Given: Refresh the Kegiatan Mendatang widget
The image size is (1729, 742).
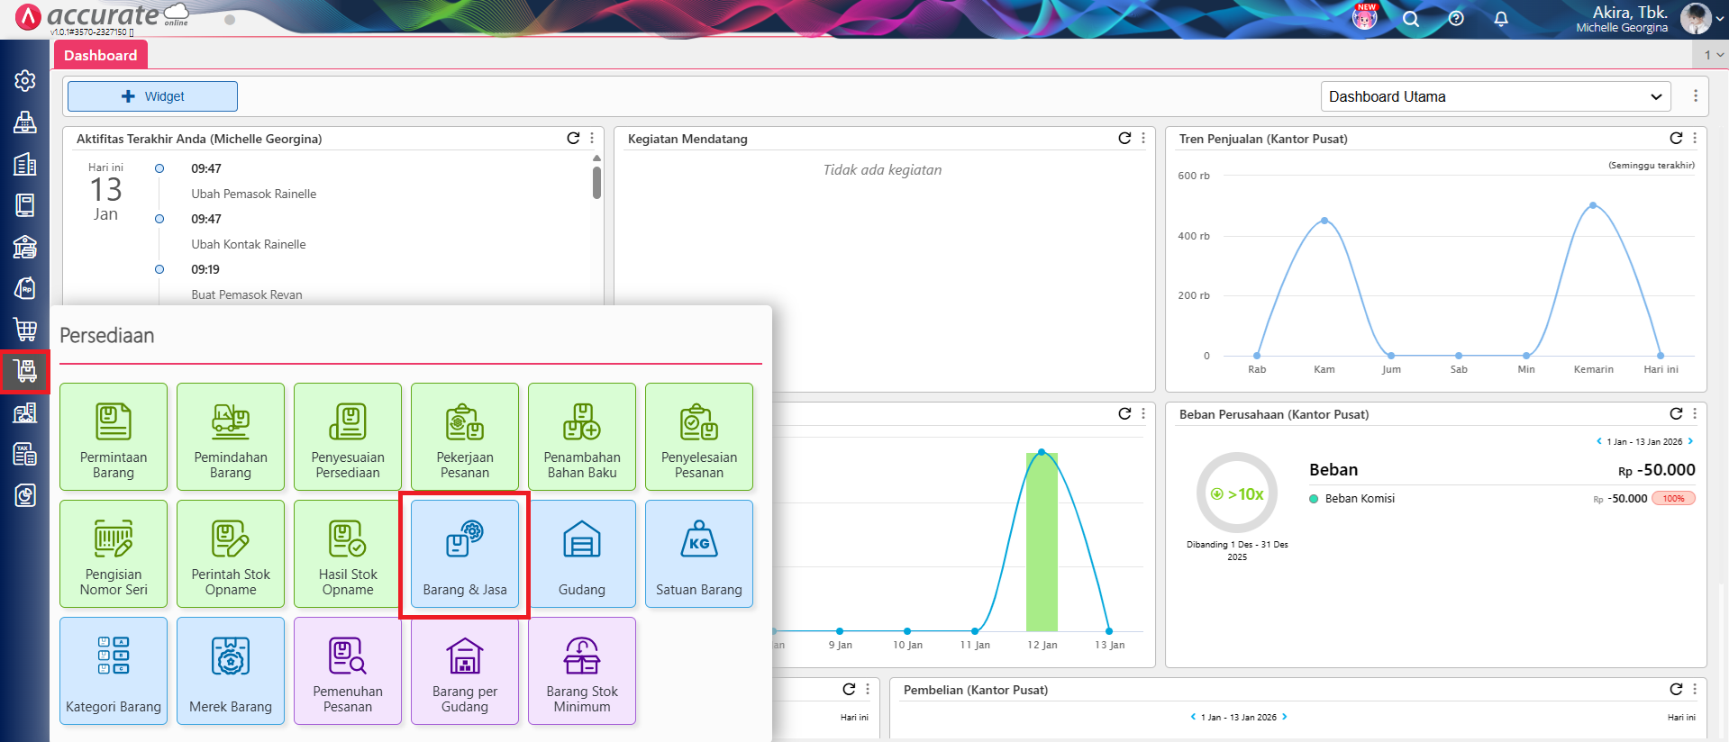Looking at the screenshot, I should pos(1124,139).
